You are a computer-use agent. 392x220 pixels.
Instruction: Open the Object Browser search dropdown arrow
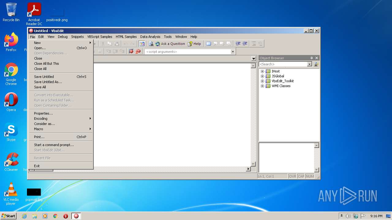[309, 64]
